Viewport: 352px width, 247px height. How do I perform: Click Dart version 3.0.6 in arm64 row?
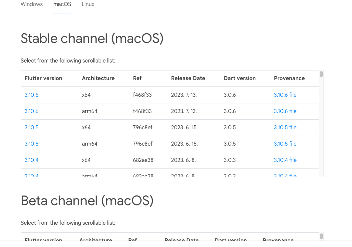(230, 111)
